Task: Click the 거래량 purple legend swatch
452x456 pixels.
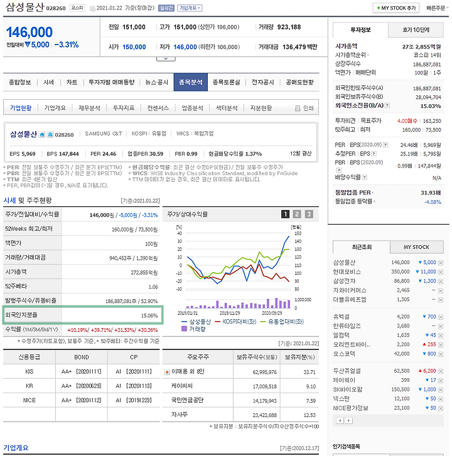Action: [x=184, y=329]
